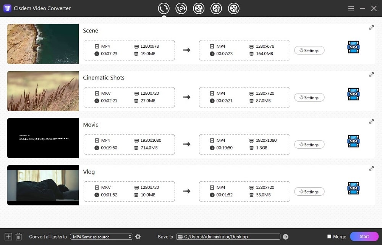The width and height of the screenshot is (382, 245).
Task: Click the edit pencil for the Vlog video
Action: [371, 168]
